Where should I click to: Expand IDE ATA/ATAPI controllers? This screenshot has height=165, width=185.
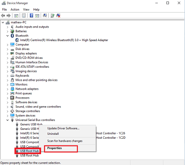click(x=8, y=67)
